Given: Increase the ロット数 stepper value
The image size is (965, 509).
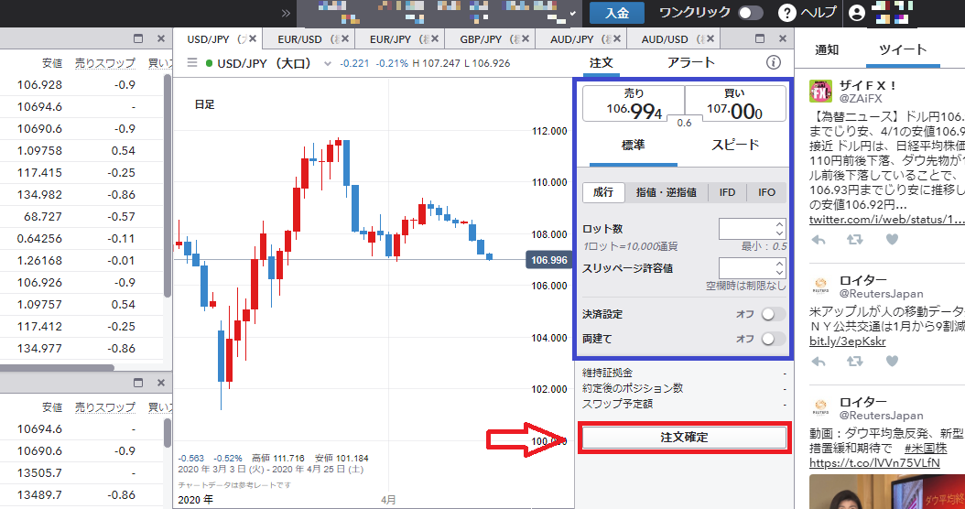Looking at the screenshot, I should click(780, 224).
